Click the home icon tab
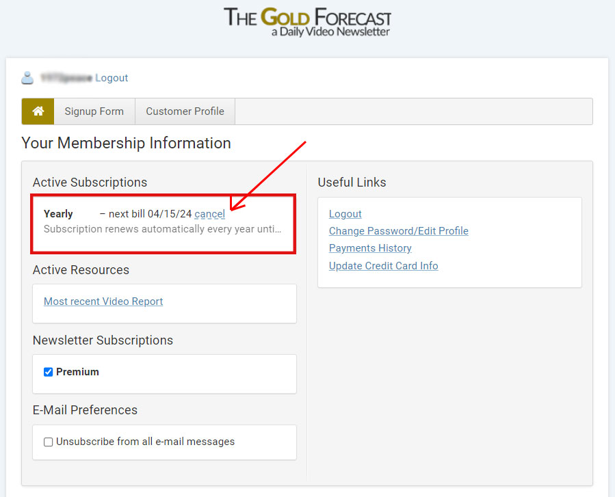The width and height of the screenshot is (615, 497). click(x=38, y=111)
